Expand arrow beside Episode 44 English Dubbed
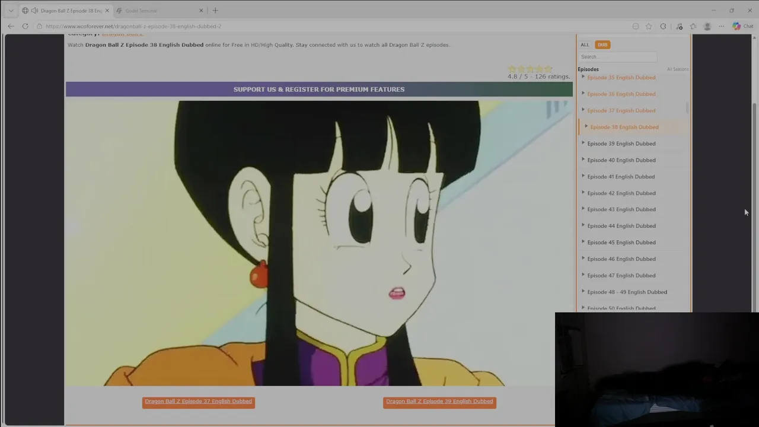Image resolution: width=759 pixels, height=427 pixels. [x=583, y=225]
